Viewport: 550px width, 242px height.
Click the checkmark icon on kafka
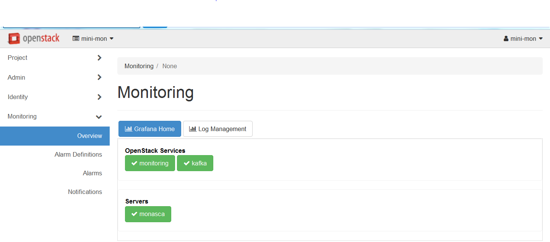187,163
